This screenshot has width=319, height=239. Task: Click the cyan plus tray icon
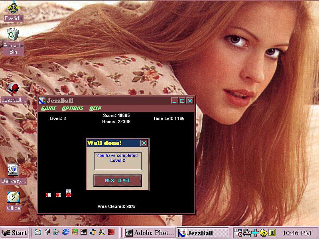point(255,233)
